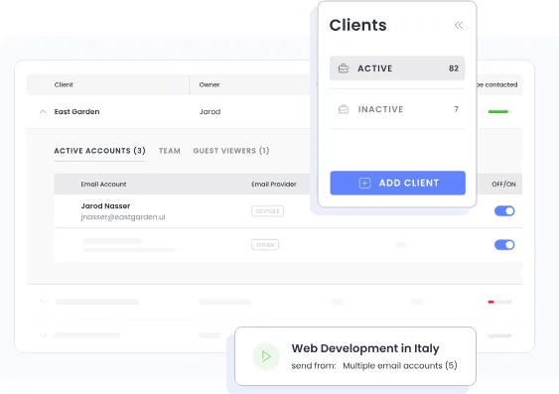The height and width of the screenshot is (394, 559).
Task: Click owner name Jarod
Action: [210, 111]
